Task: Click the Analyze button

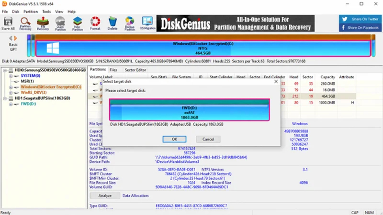Action: pyautogui.click(x=105, y=195)
